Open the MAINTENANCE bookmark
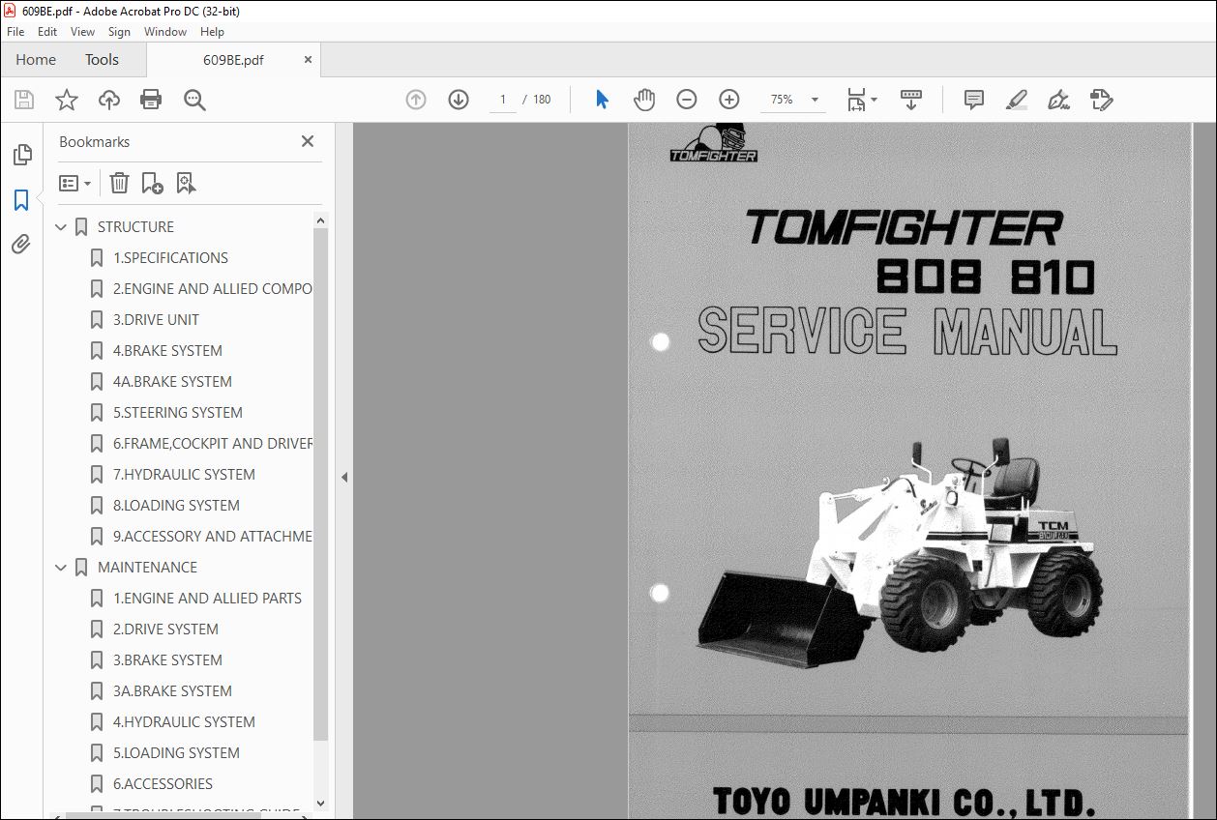 coord(147,568)
